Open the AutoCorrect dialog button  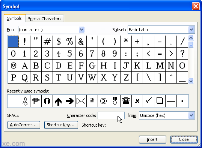coord(24,125)
